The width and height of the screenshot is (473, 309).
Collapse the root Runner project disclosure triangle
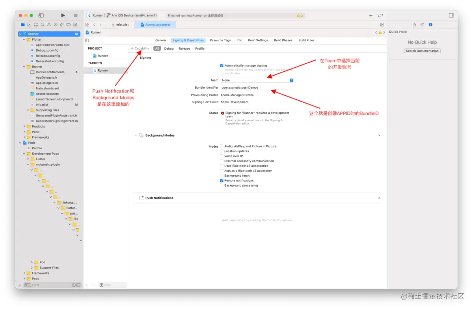(x=20, y=34)
